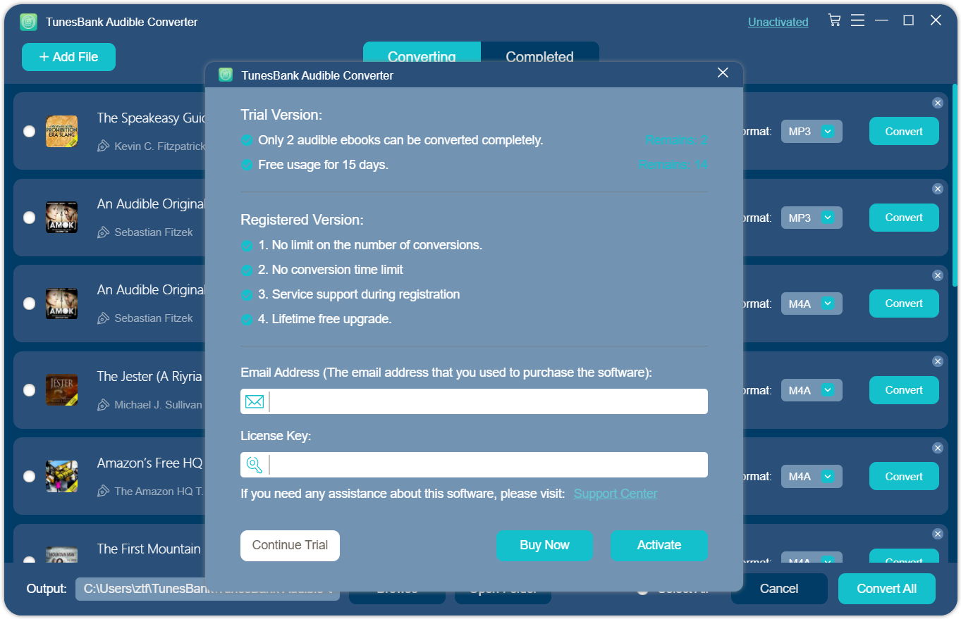Click 'The Jester (A Riyria' title text
This screenshot has height=619, width=961.
coord(150,377)
